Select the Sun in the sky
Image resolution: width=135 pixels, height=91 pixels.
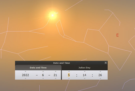click(x=53, y=15)
